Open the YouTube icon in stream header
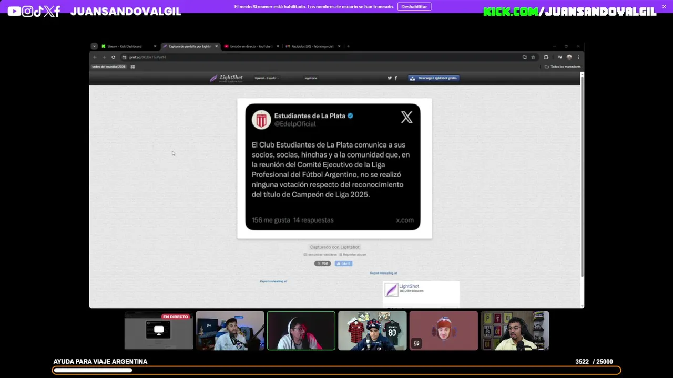This screenshot has height=378, width=673. [x=14, y=11]
